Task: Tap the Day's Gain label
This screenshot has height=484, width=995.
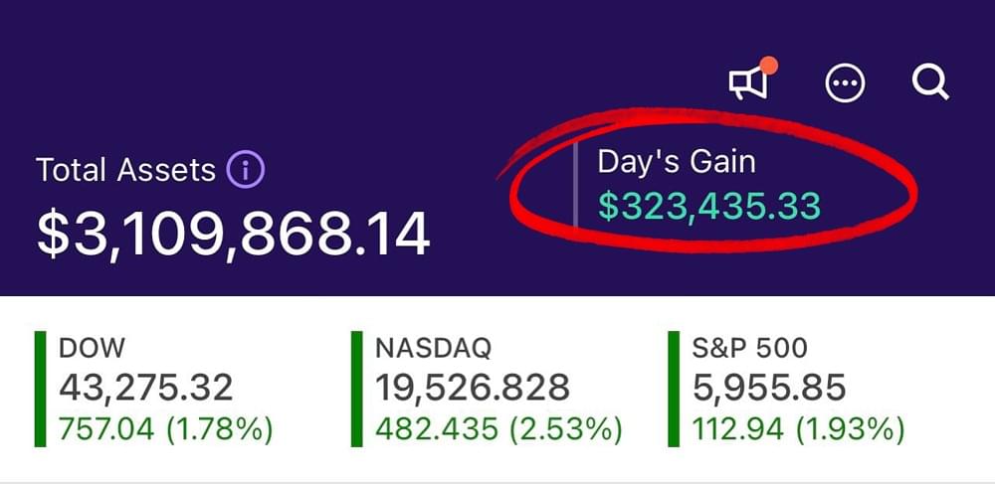Action: (677, 163)
